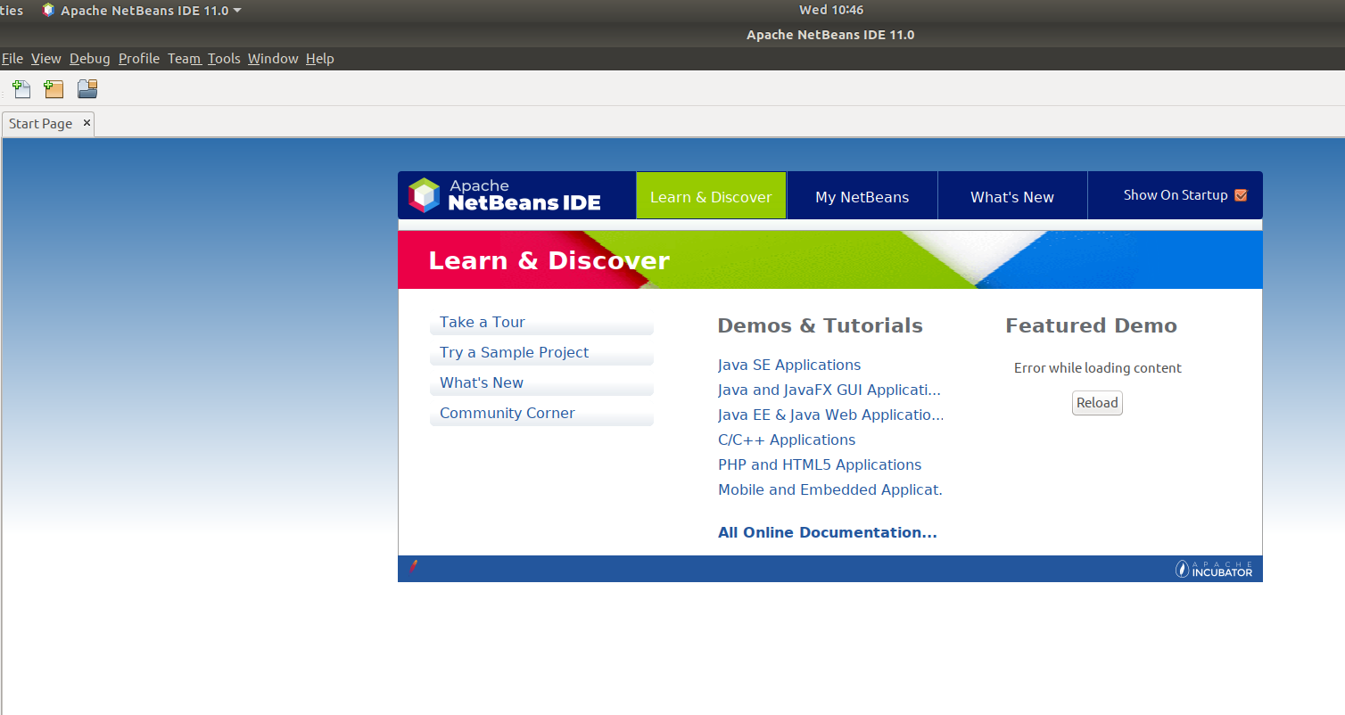Open the Mobile and Embedded Applications link
Image resolution: width=1345 pixels, height=715 pixels.
point(830,489)
